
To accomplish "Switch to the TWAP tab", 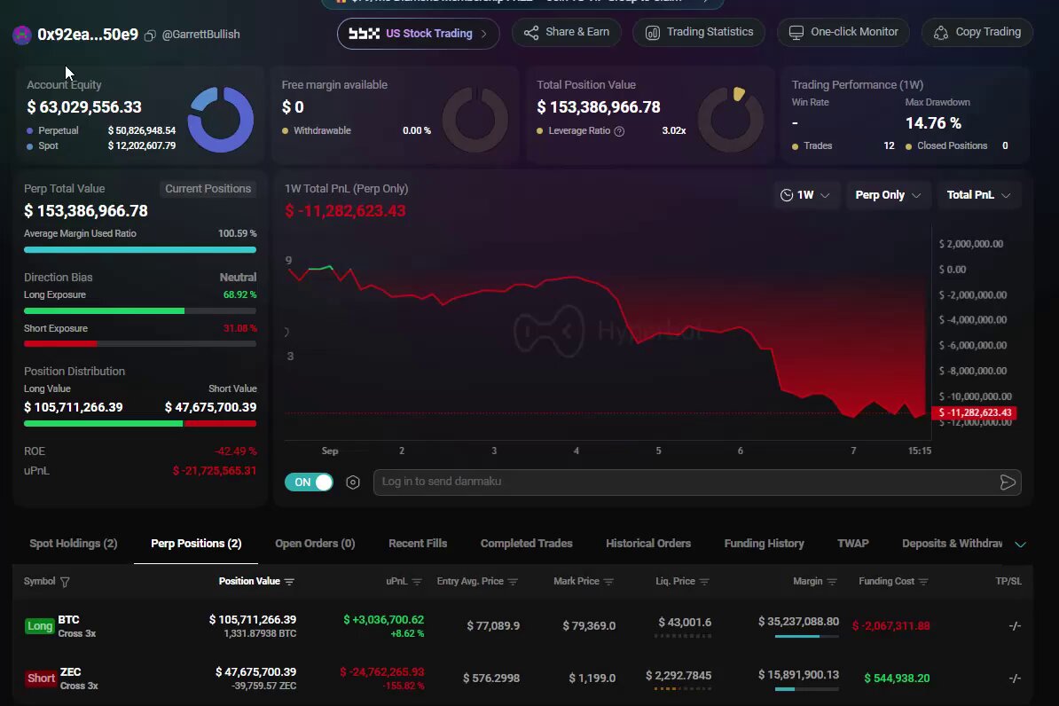I will [x=853, y=544].
